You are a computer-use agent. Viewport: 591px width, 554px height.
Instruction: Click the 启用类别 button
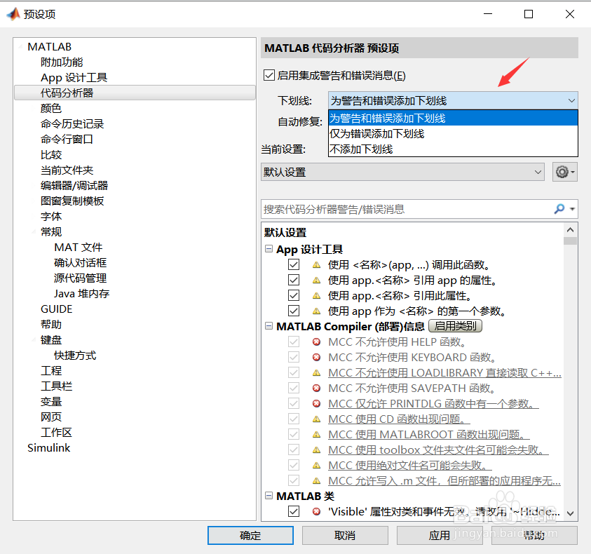(x=454, y=326)
